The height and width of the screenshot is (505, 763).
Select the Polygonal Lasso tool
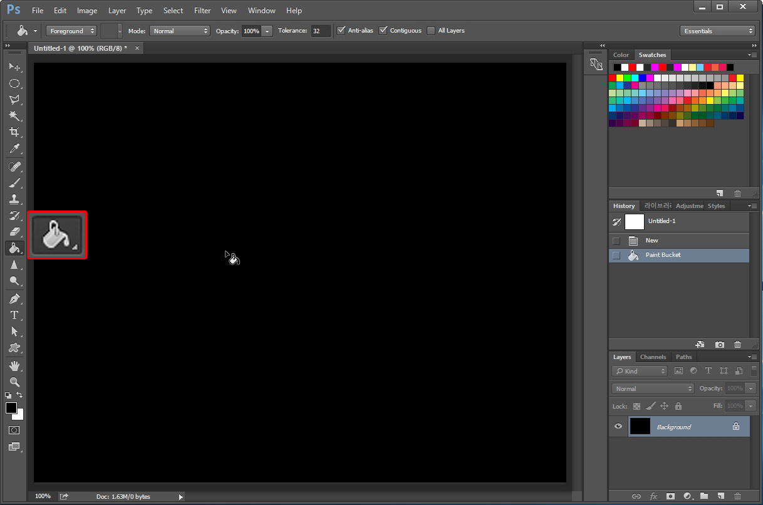pos(14,100)
